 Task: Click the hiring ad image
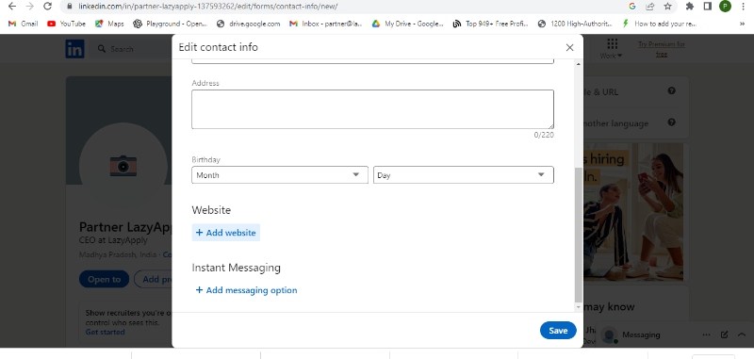[x=632, y=211]
